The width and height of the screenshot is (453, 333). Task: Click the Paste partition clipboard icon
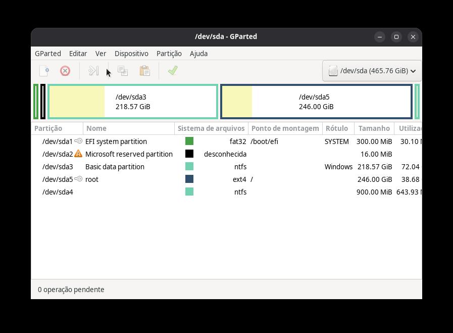tap(144, 71)
